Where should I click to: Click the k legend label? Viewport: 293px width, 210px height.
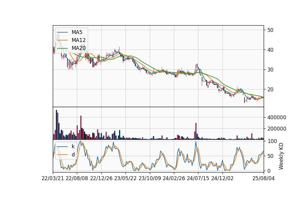pyautogui.click(x=73, y=146)
